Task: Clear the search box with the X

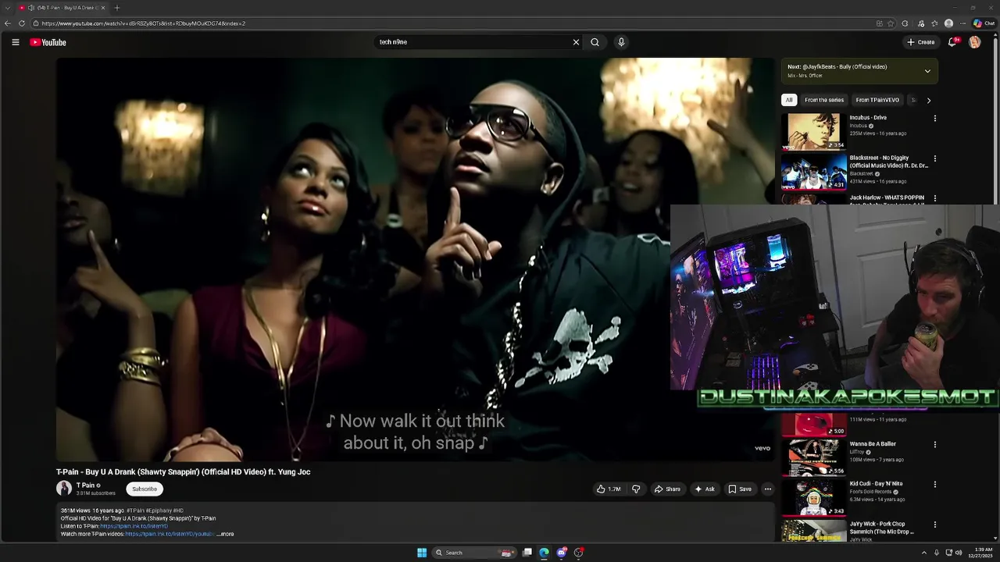Action: coord(576,42)
